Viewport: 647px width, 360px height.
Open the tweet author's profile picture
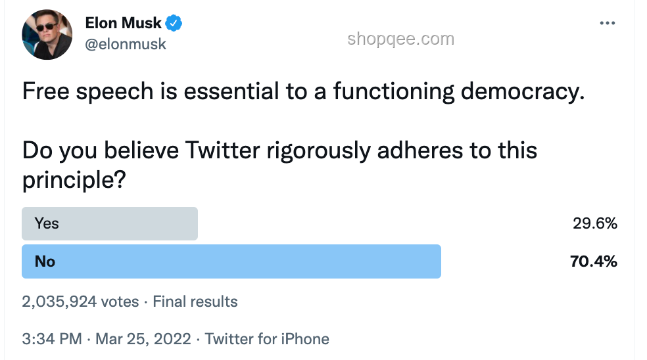[x=47, y=35]
